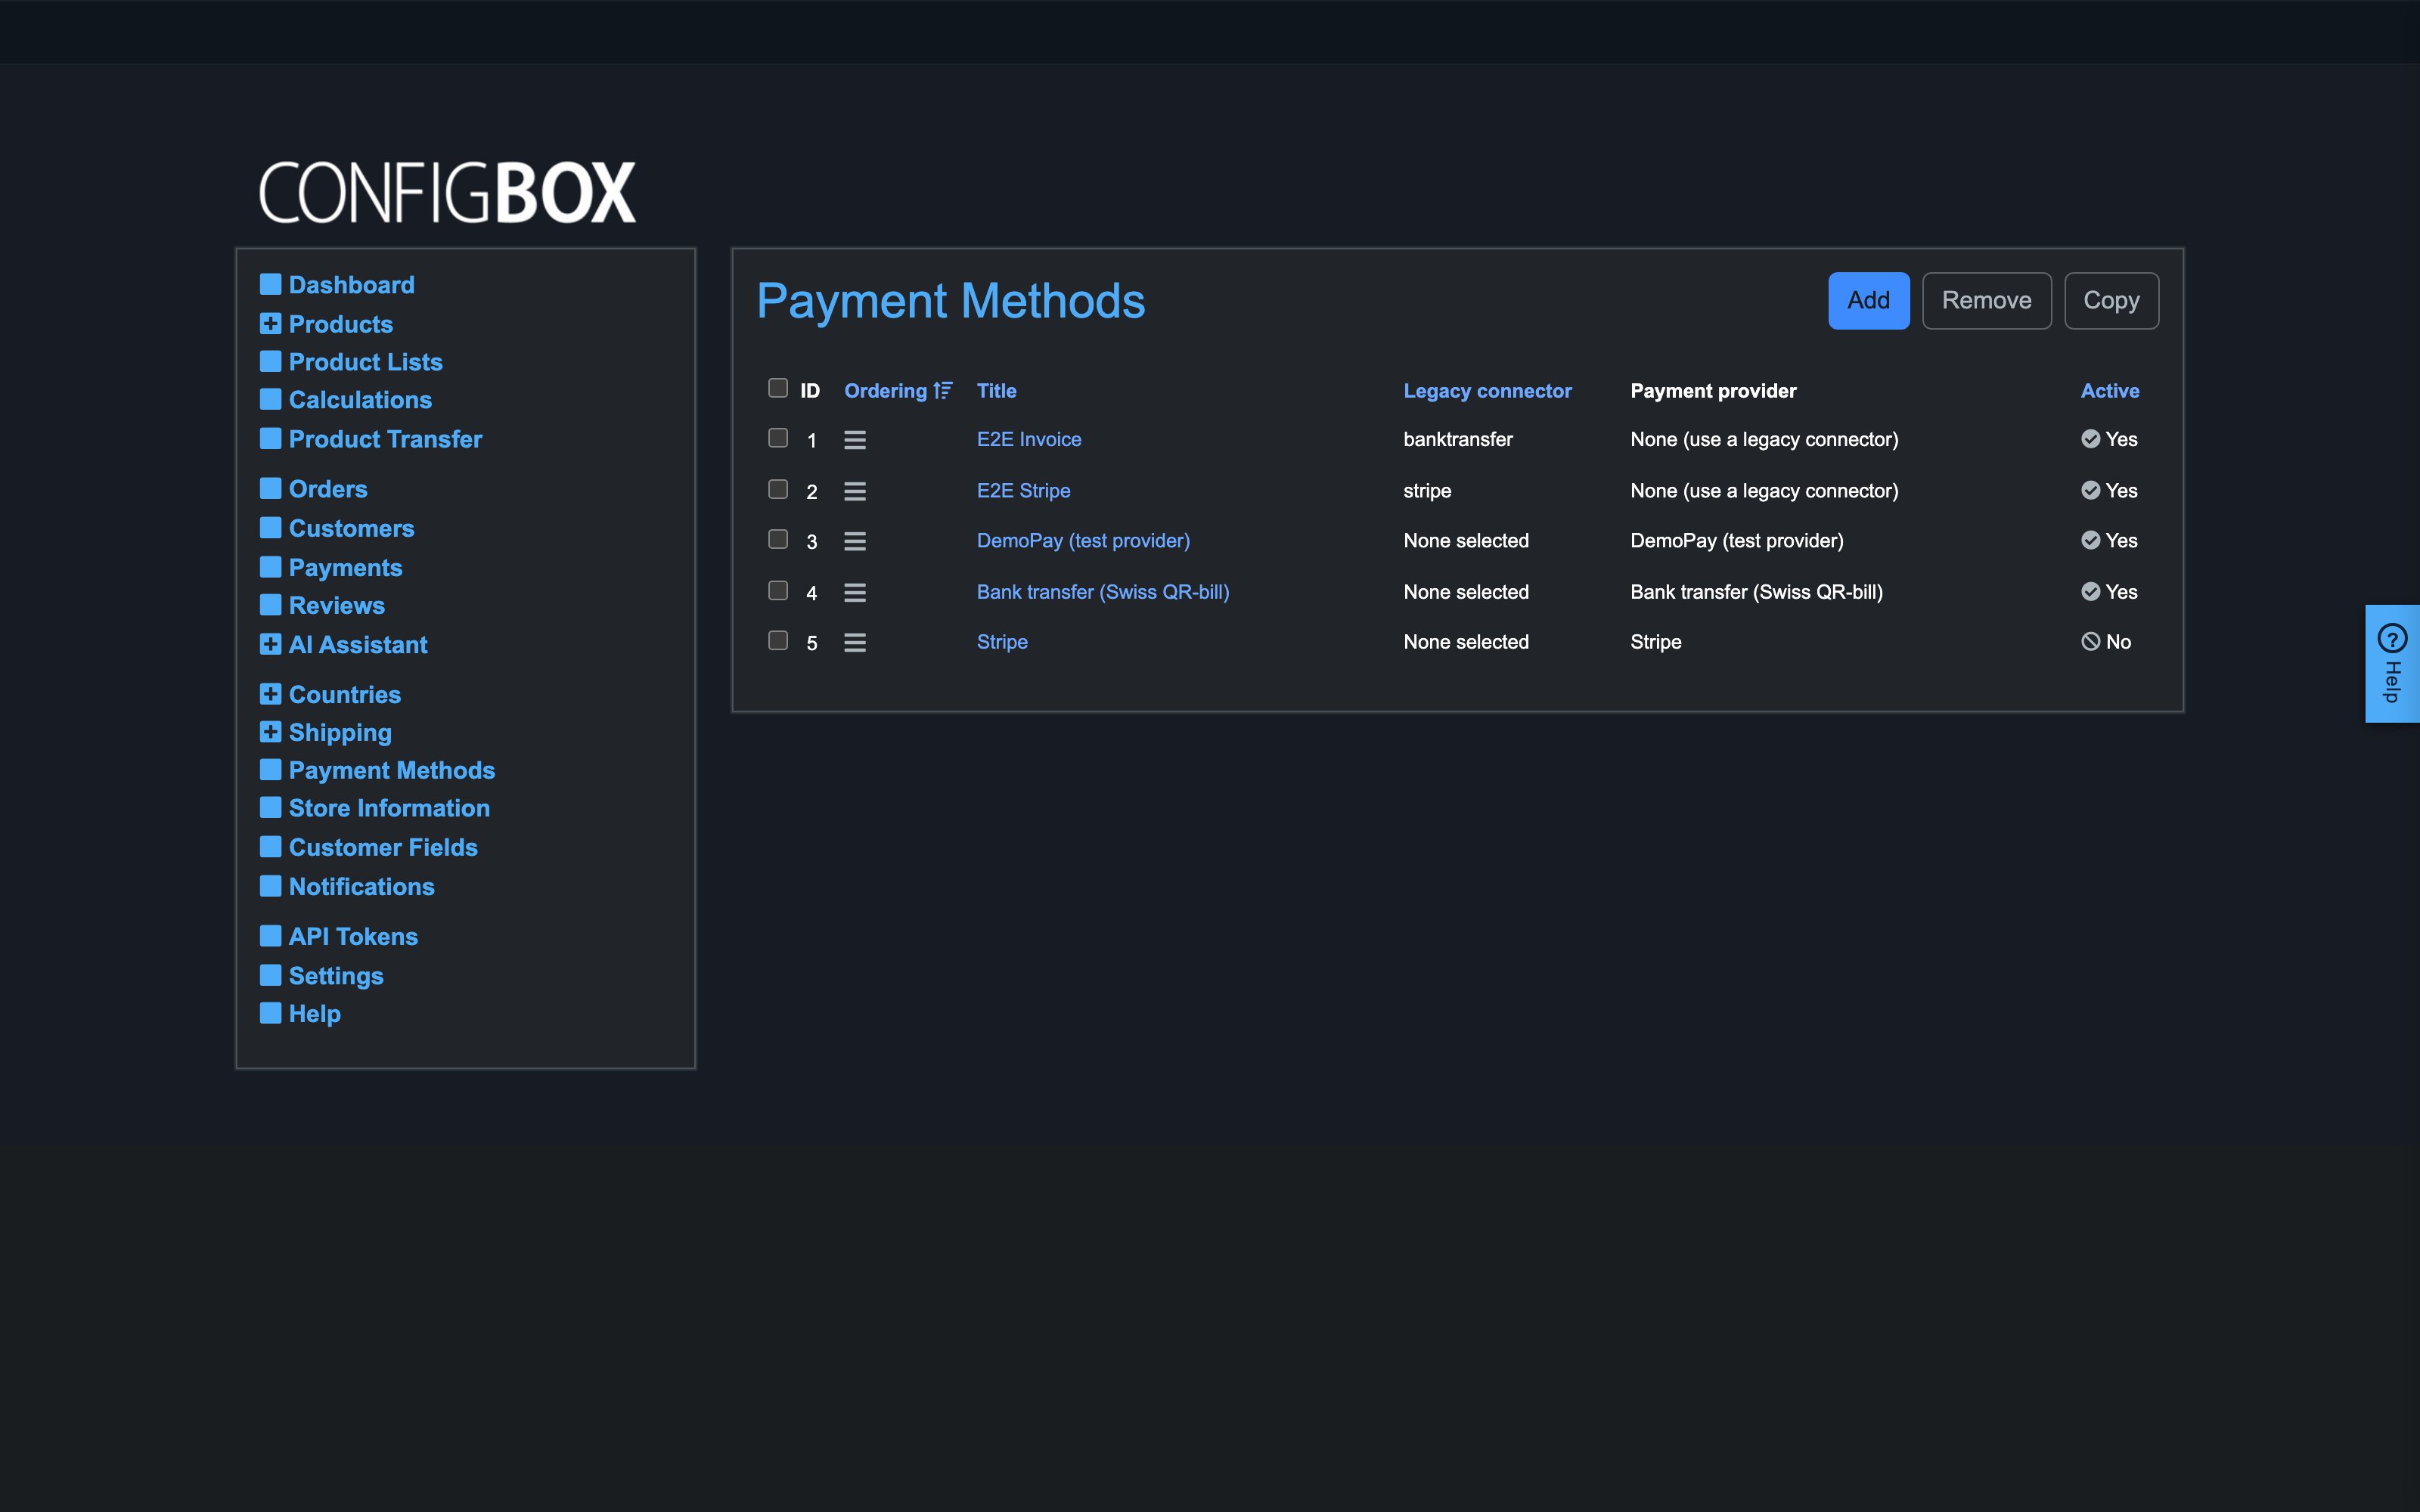Sort by the Title column header
This screenshot has width=2420, height=1512.
pos(996,391)
